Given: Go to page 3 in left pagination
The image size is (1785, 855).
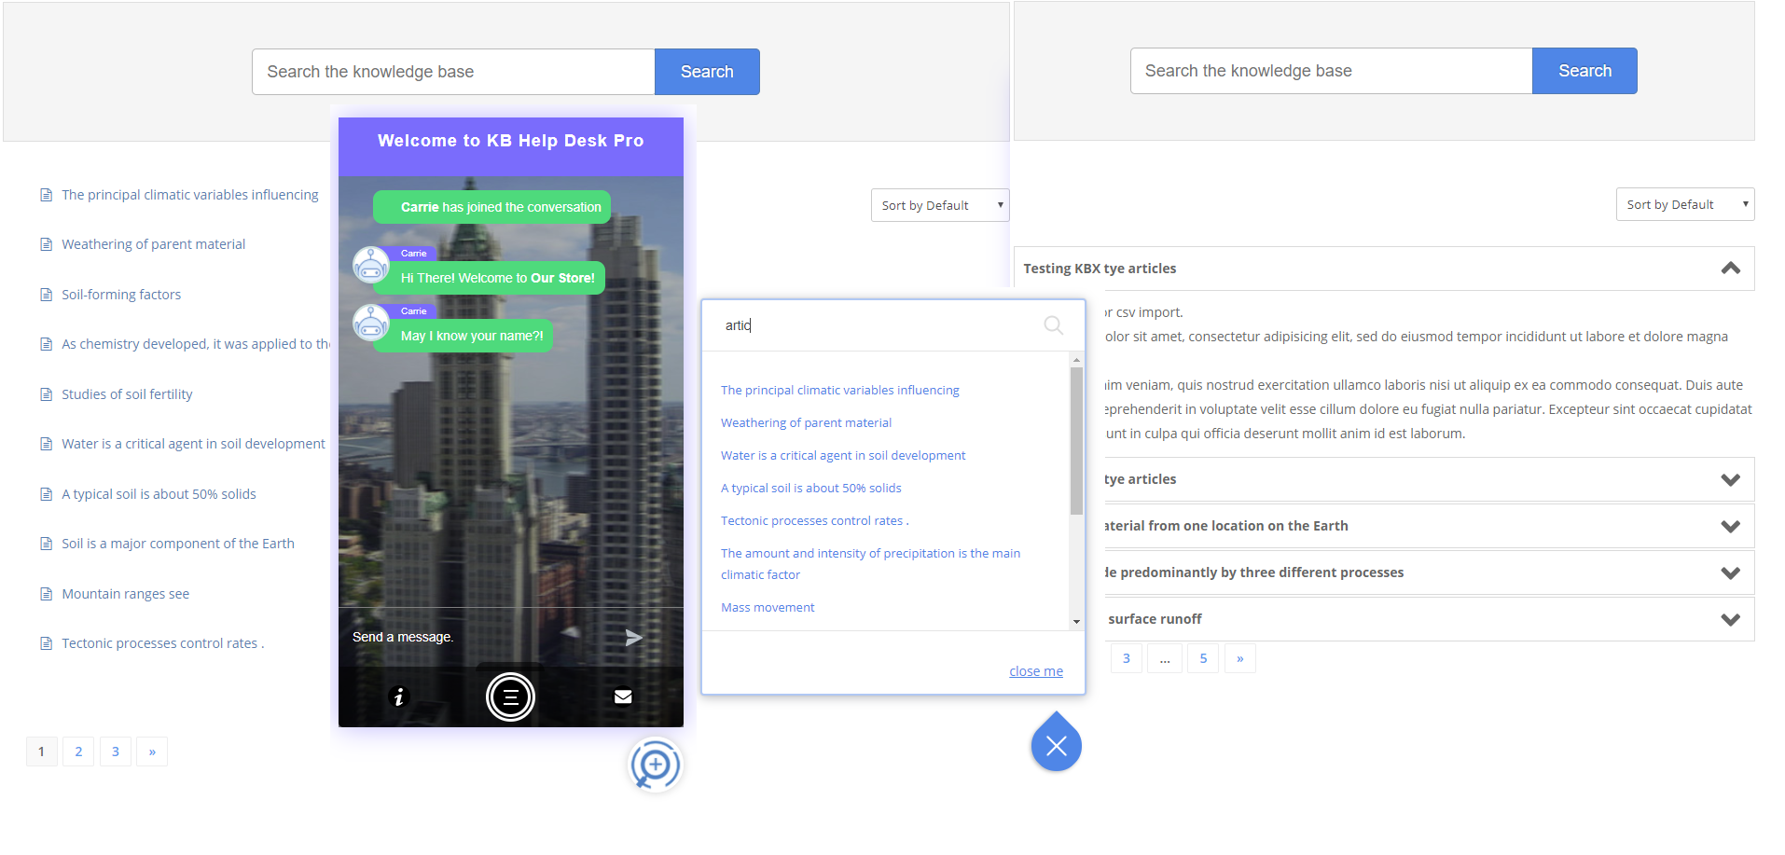Looking at the screenshot, I should pos(116,752).
